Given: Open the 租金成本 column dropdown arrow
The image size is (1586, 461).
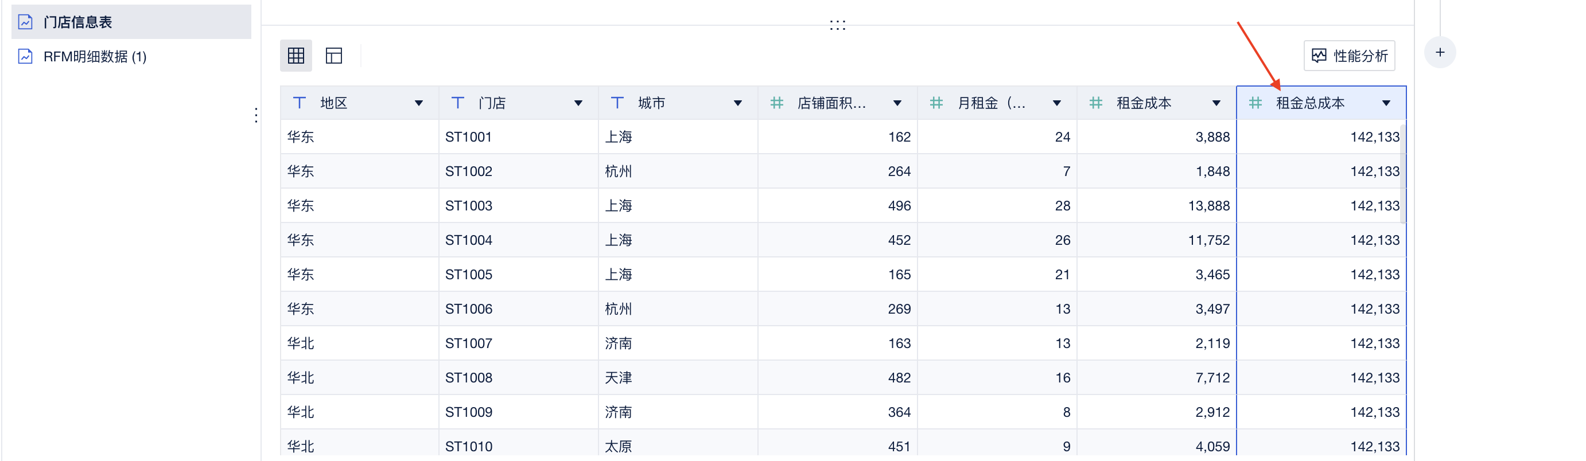Looking at the screenshot, I should [x=1216, y=103].
